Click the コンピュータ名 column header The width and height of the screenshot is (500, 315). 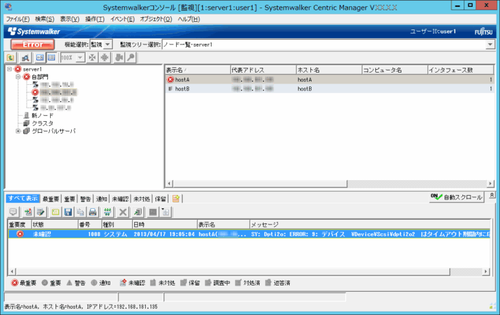point(395,70)
